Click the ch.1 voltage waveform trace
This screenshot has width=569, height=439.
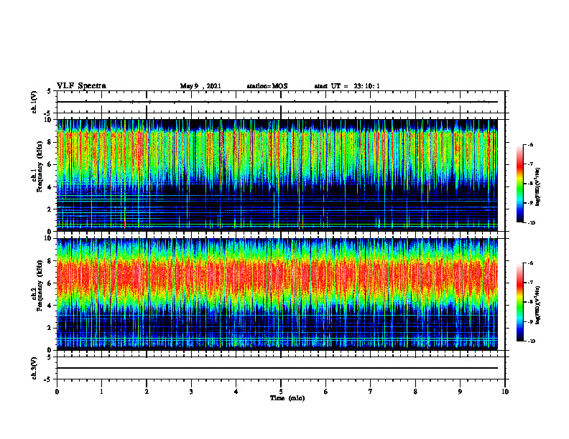point(277,102)
